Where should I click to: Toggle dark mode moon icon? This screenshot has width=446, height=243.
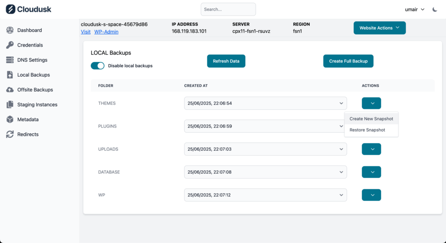coord(435,9)
